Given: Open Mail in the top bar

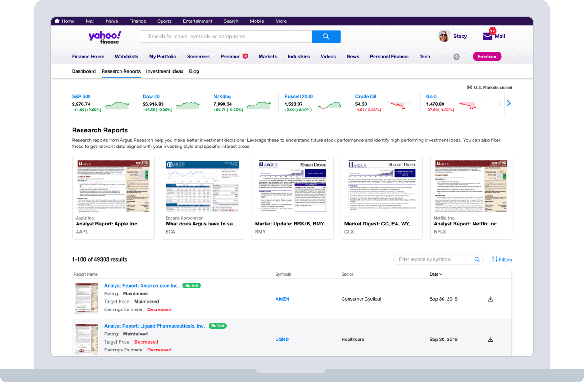Looking at the screenshot, I should [90, 21].
